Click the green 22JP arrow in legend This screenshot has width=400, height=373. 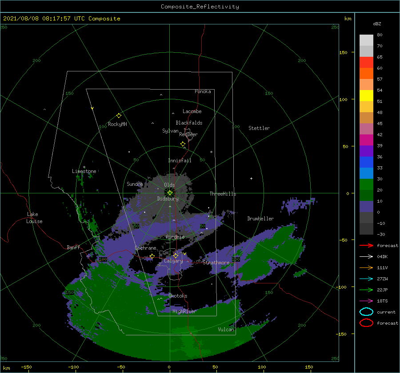(x=366, y=290)
